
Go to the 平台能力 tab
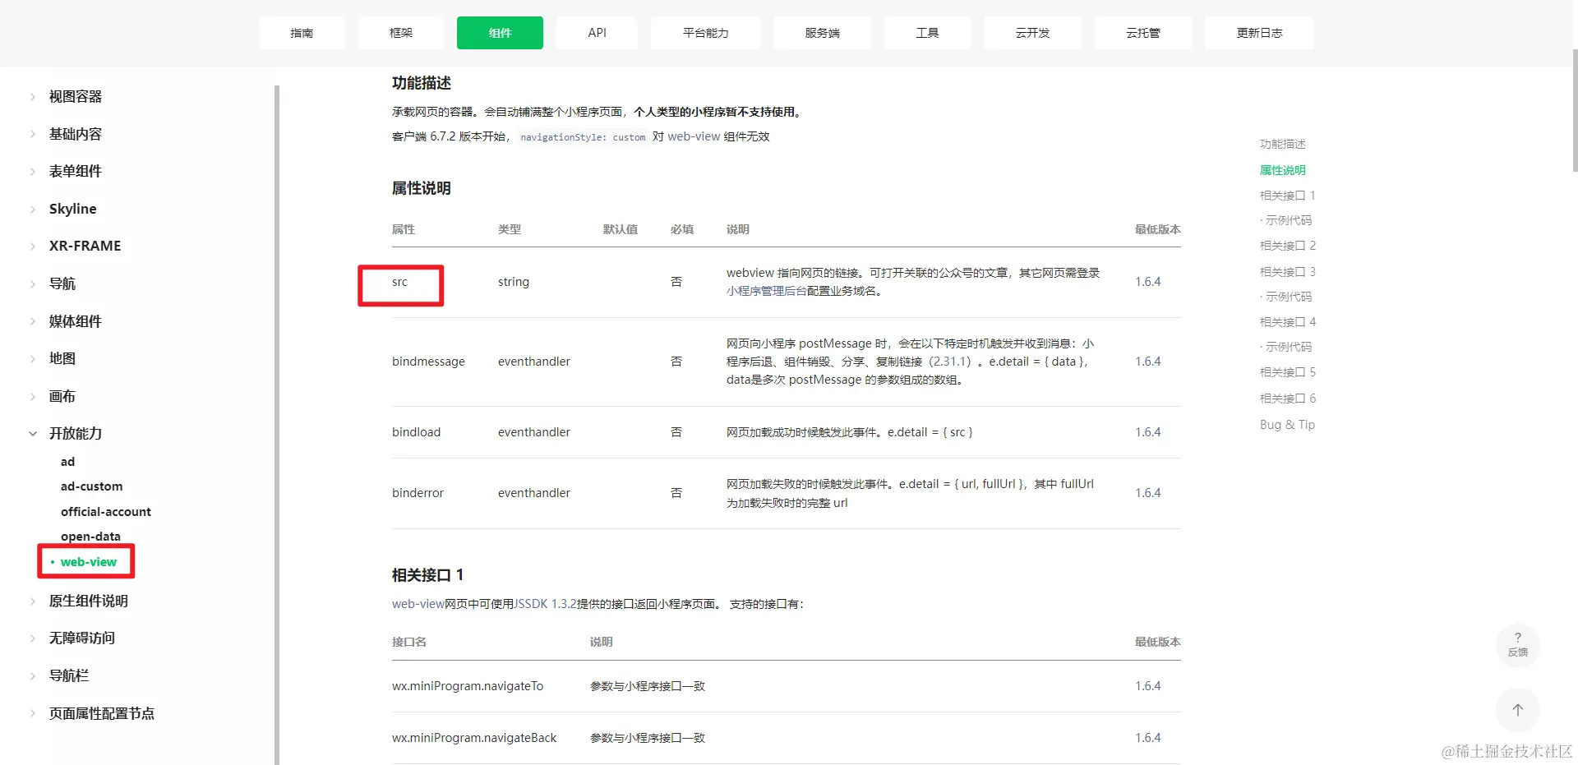(x=705, y=33)
